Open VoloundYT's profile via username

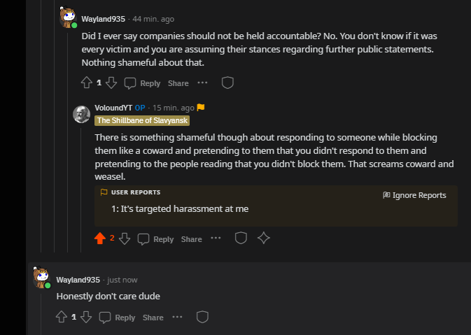click(113, 108)
